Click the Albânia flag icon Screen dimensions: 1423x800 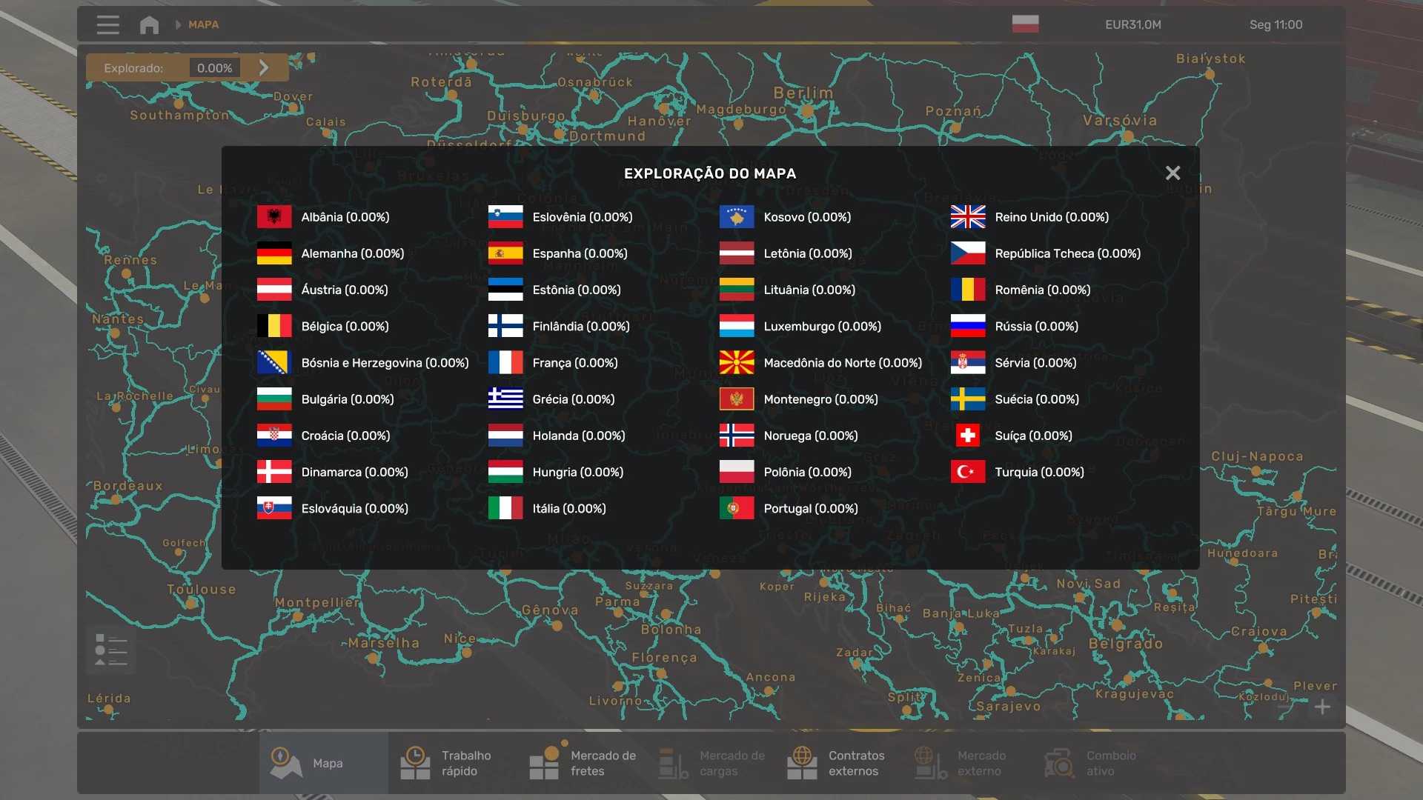pos(274,217)
